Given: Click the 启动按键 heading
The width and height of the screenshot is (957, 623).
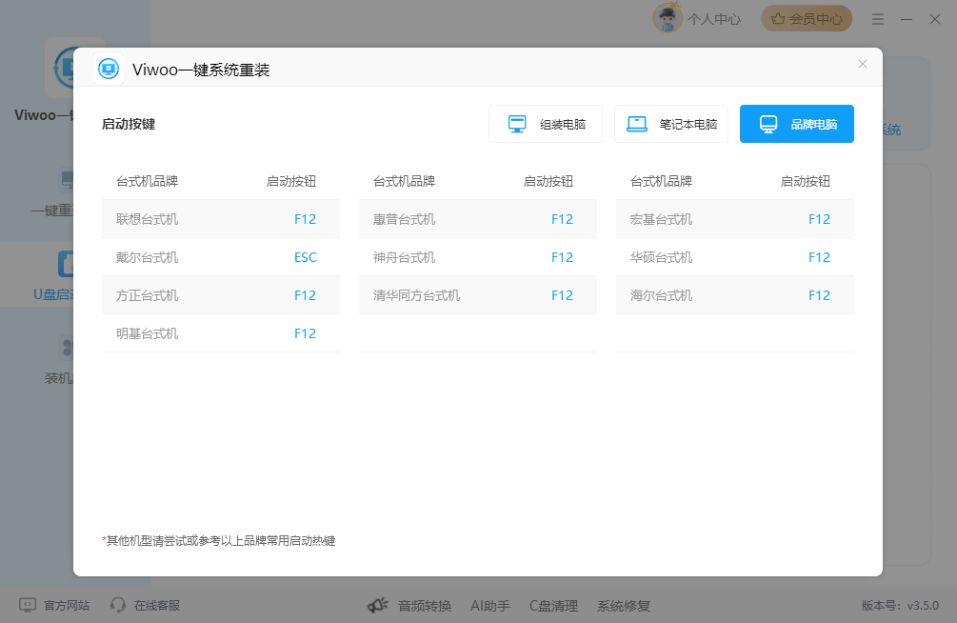Looking at the screenshot, I should (x=129, y=124).
